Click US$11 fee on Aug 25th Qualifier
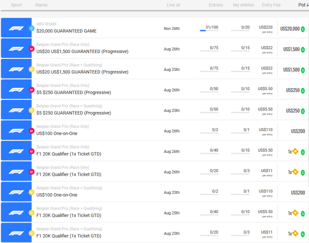 coord(267,232)
